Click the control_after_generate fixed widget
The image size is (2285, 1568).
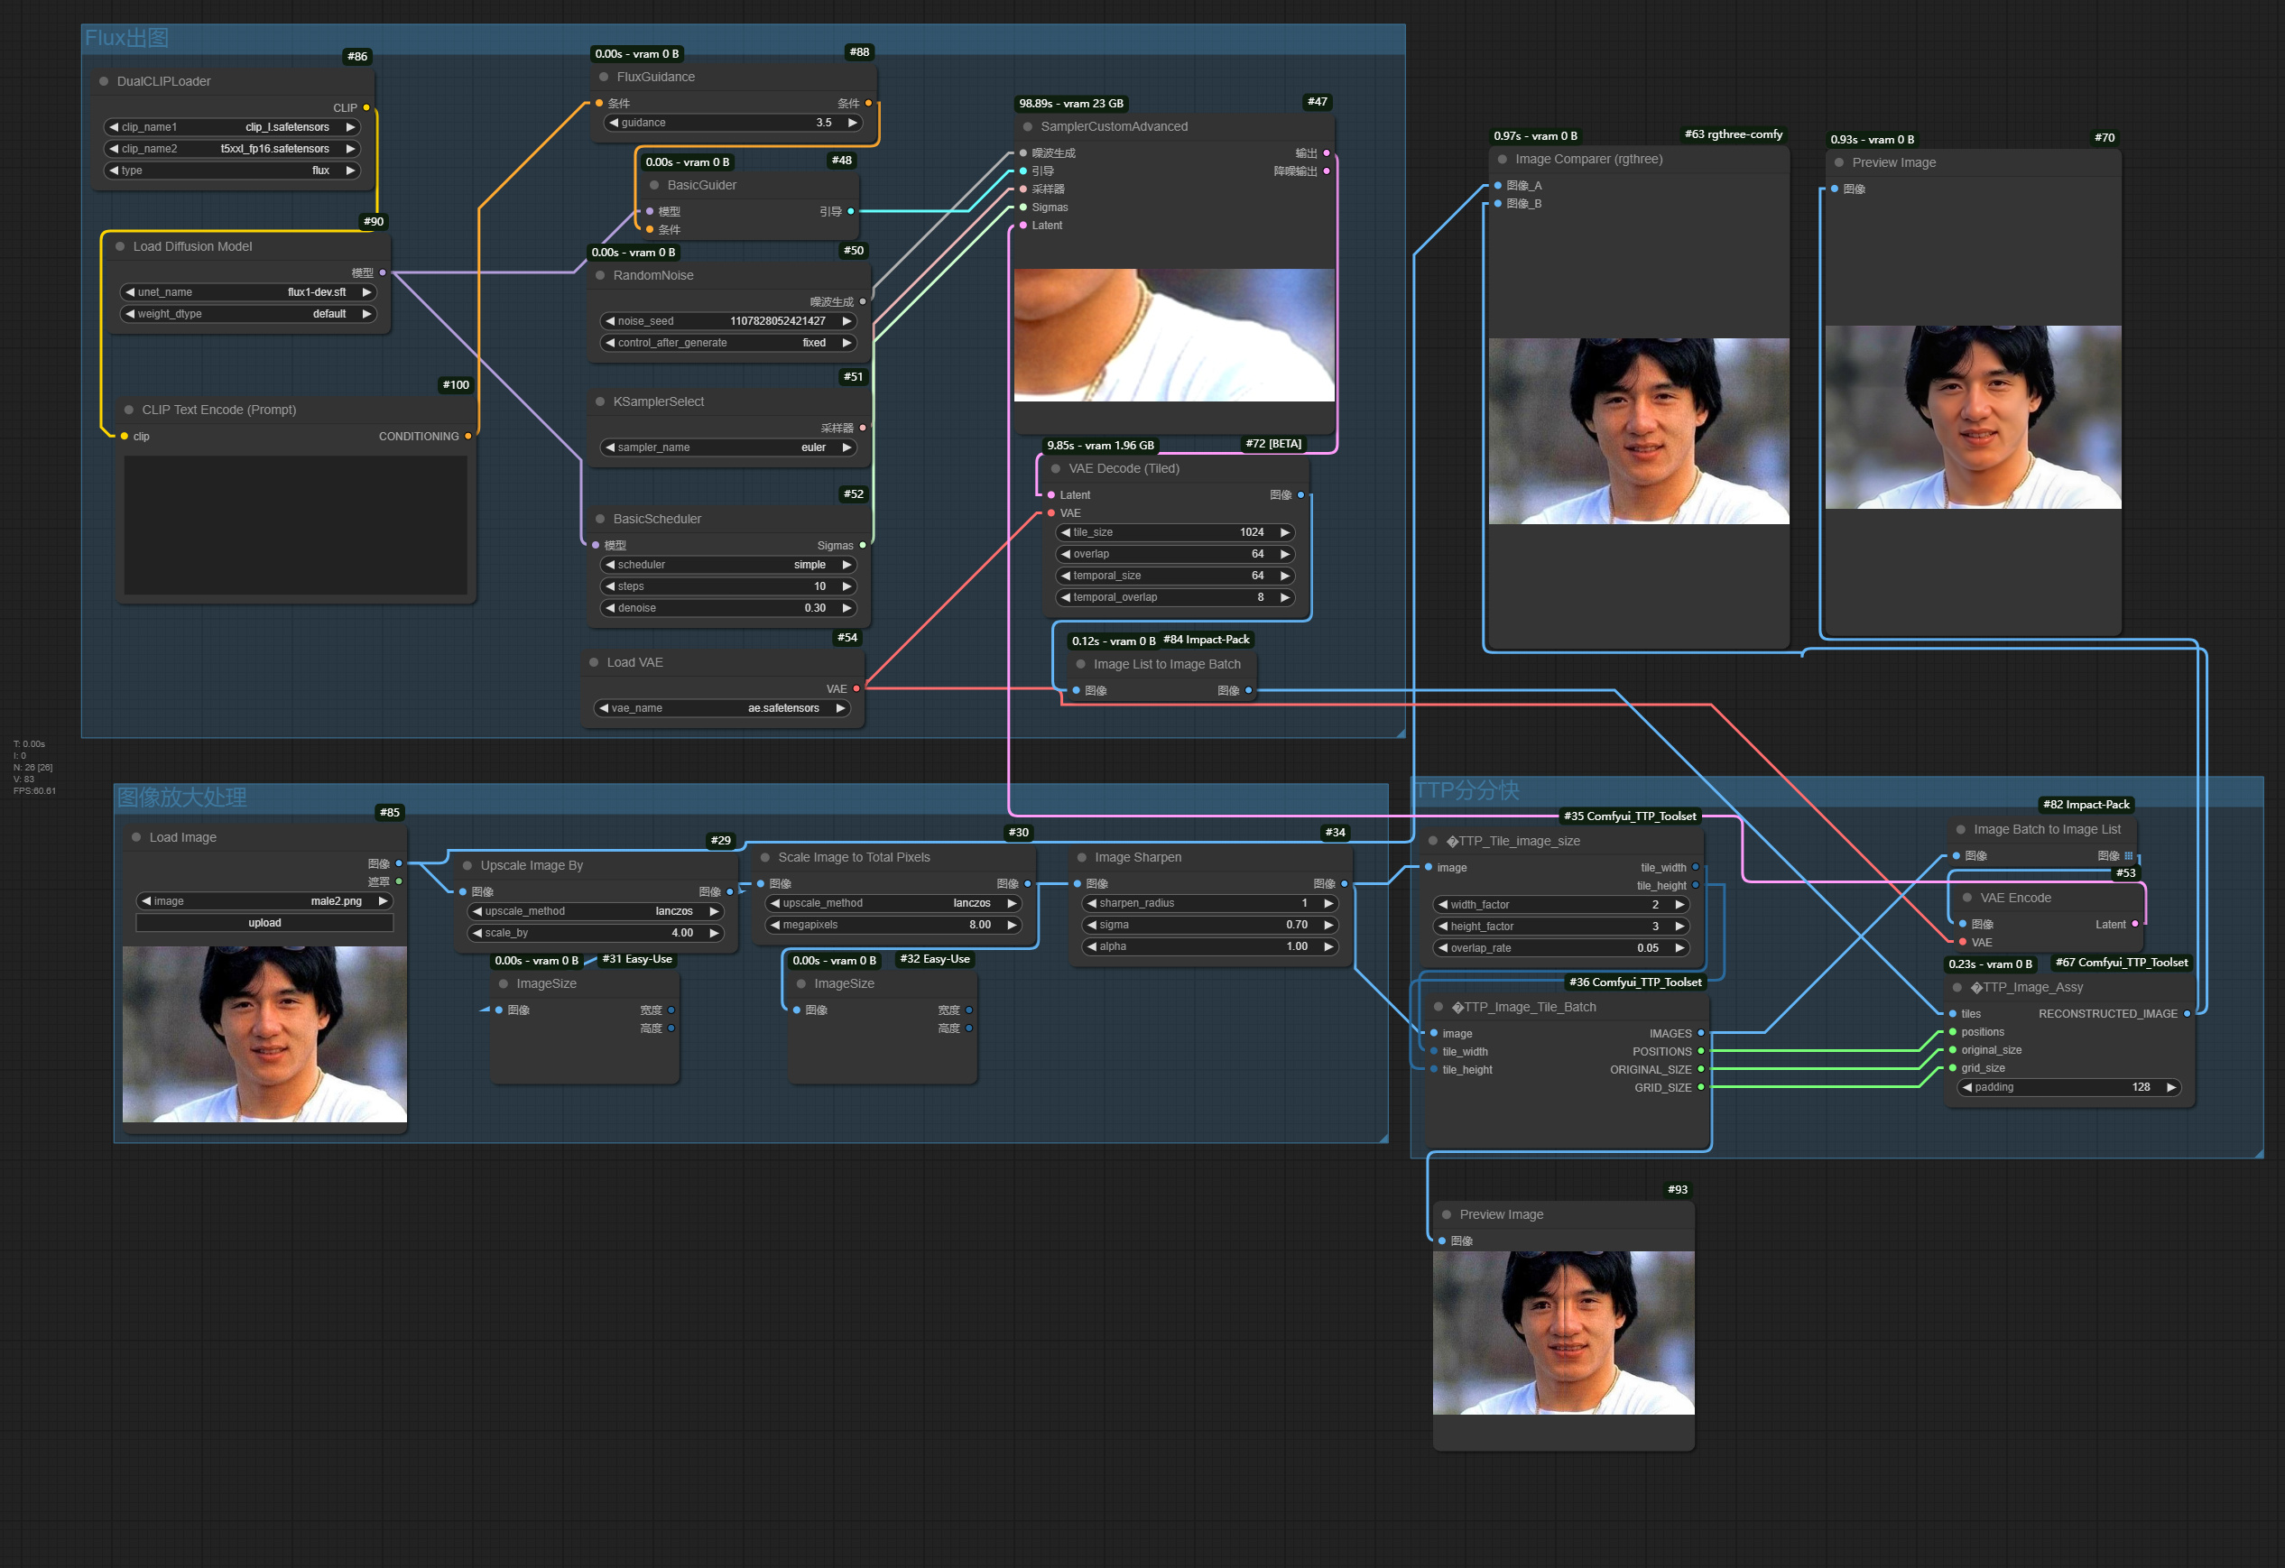tap(727, 342)
